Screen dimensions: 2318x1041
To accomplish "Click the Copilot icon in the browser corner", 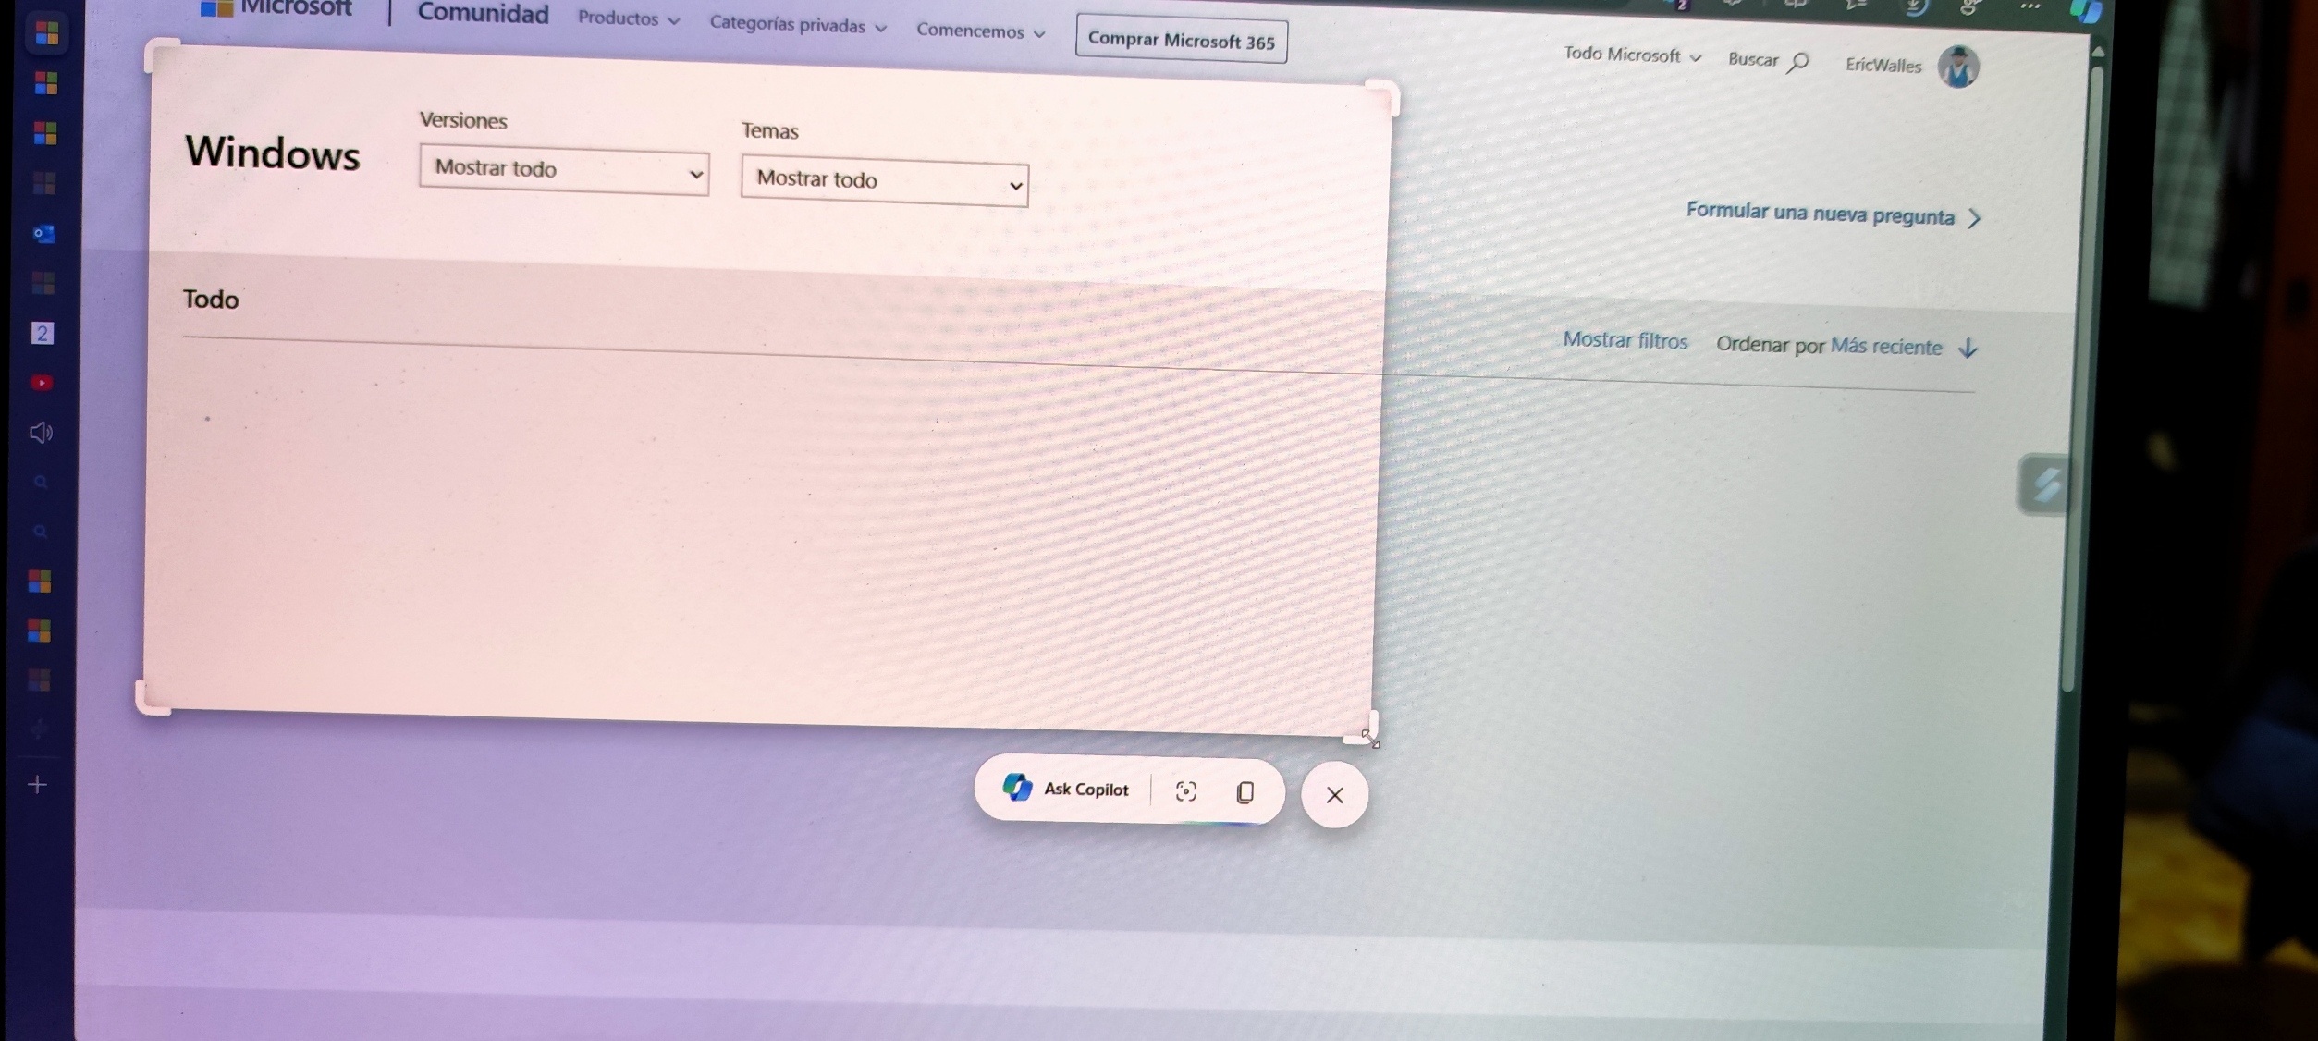I will (x=2086, y=11).
